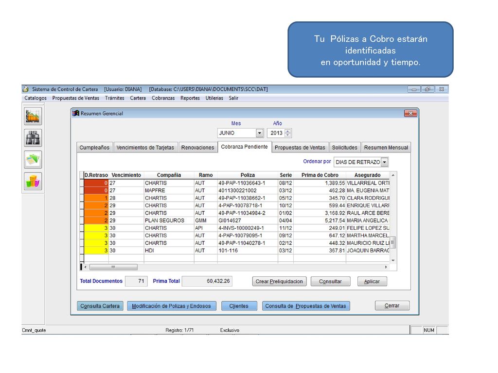Click asegurado JOAQUIN BARRAG cell
This screenshot has height=373, width=498.
368,251
